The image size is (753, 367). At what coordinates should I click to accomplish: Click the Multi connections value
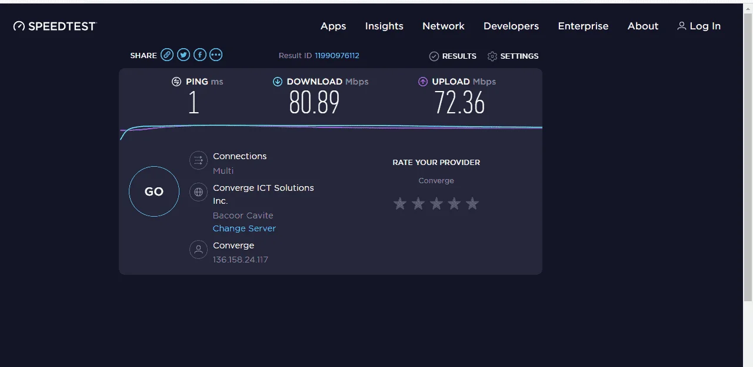(x=223, y=171)
